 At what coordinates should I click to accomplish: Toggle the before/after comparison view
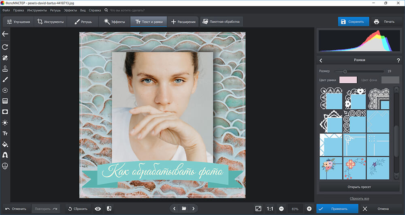tap(109, 209)
